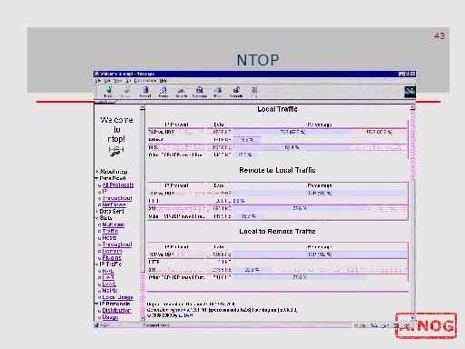Click the content pane vertical scrollbar

tap(412, 212)
